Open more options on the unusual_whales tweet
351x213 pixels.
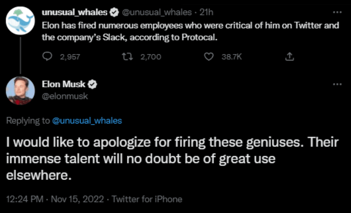pyautogui.click(x=337, y=12)
